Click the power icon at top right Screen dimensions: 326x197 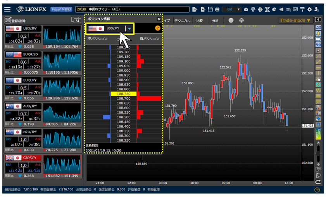tap(317, 9)
